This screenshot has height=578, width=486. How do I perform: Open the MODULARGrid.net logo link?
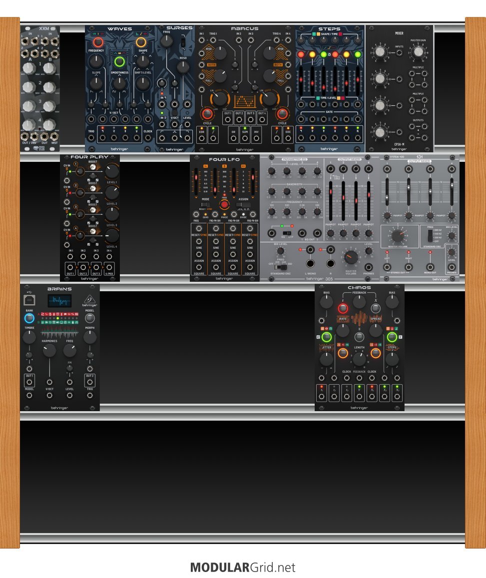[243, 568]
